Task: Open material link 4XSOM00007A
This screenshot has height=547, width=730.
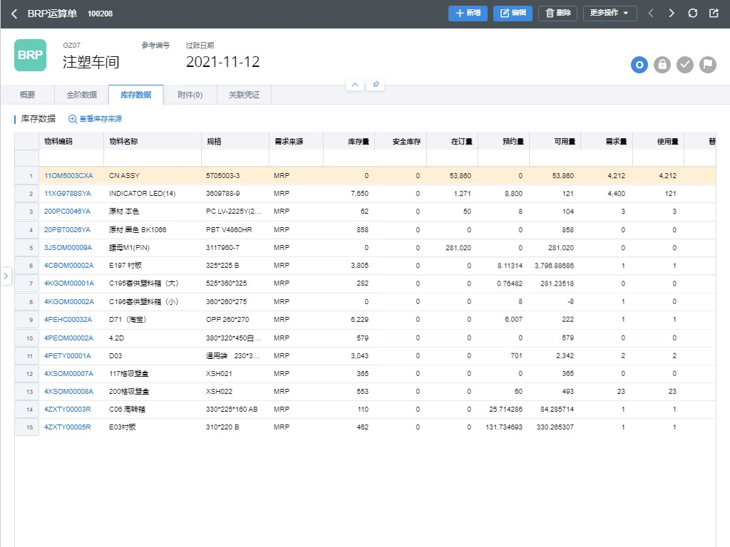Action: click(68, 373)
